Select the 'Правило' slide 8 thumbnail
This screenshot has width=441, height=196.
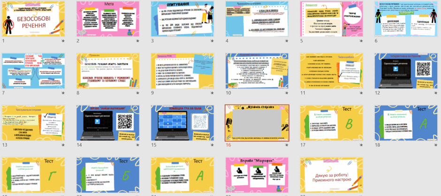(108, 71)
